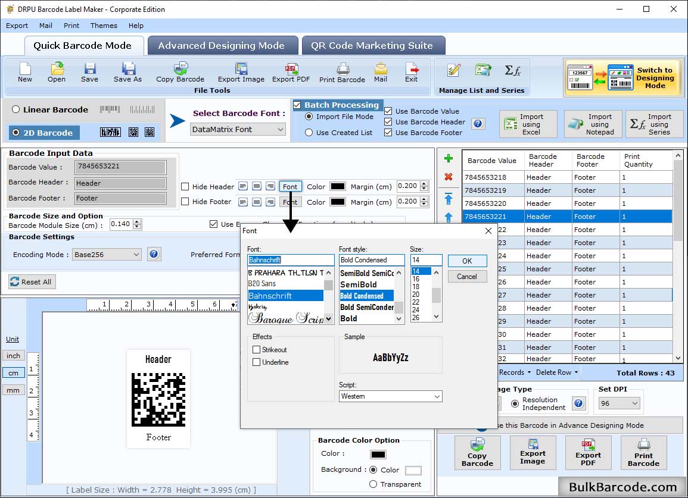Click the New file icon

pyautogui.click(x=24, y=73)
